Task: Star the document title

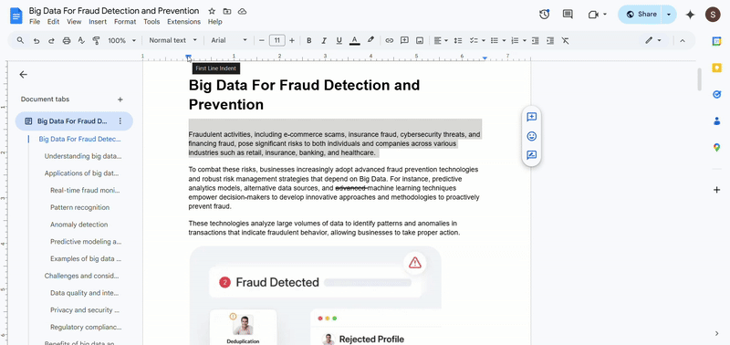Action: point(212,11)
